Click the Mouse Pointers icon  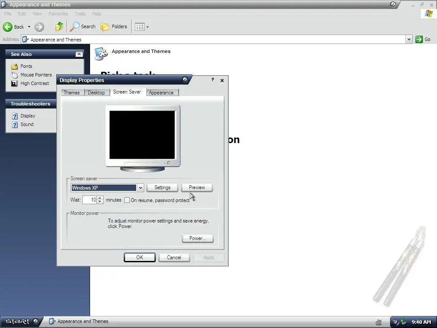tap(14, 75)
